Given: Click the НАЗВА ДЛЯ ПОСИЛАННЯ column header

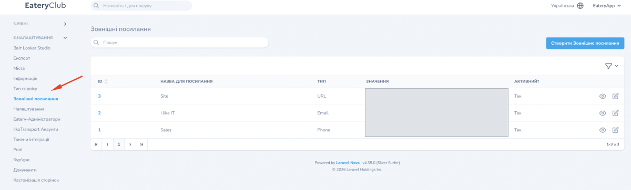Looking at the screenshot, I should pyautogui.click(x=186, y=81).
